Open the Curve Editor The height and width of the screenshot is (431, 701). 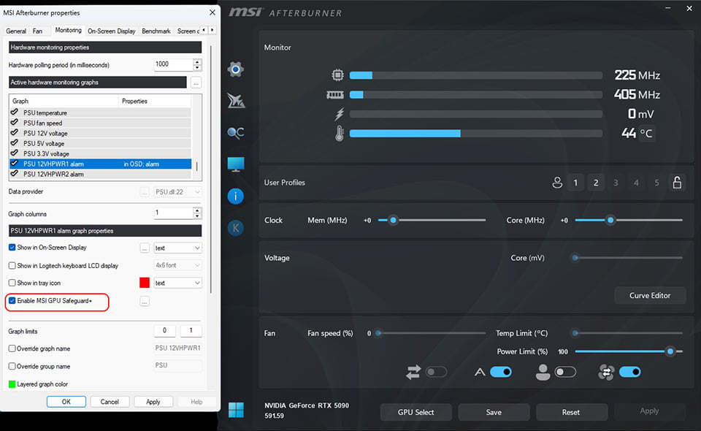click(x=649, y=295)
